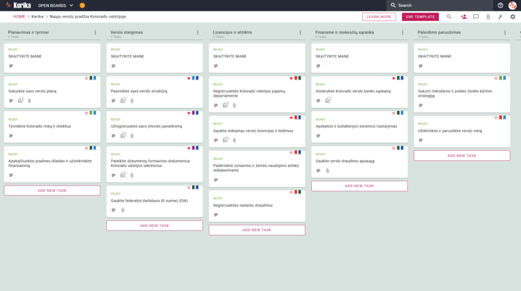Viewport: 521px width, 291px height.
Task: Click the orange notification badge icon
Action: click(x=82, y=5)
